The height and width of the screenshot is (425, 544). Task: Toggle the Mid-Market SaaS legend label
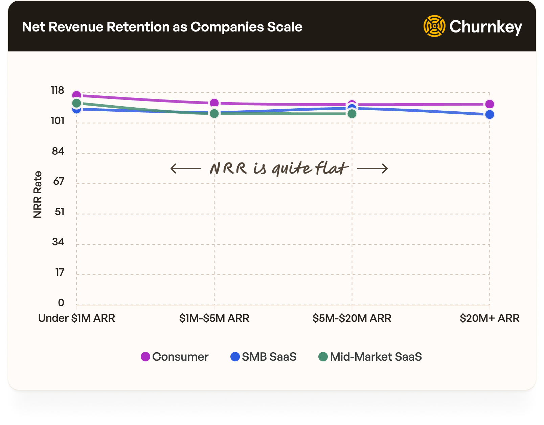pos(376,357)
